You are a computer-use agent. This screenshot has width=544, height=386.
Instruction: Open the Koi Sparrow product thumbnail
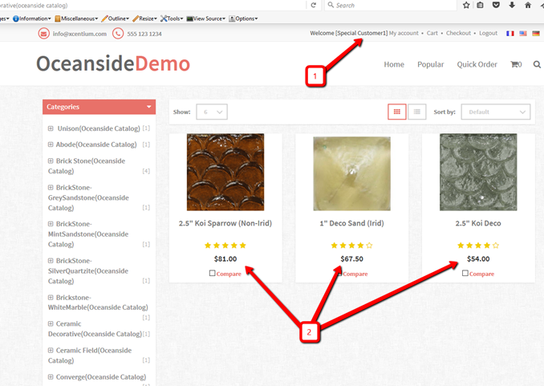225,173
